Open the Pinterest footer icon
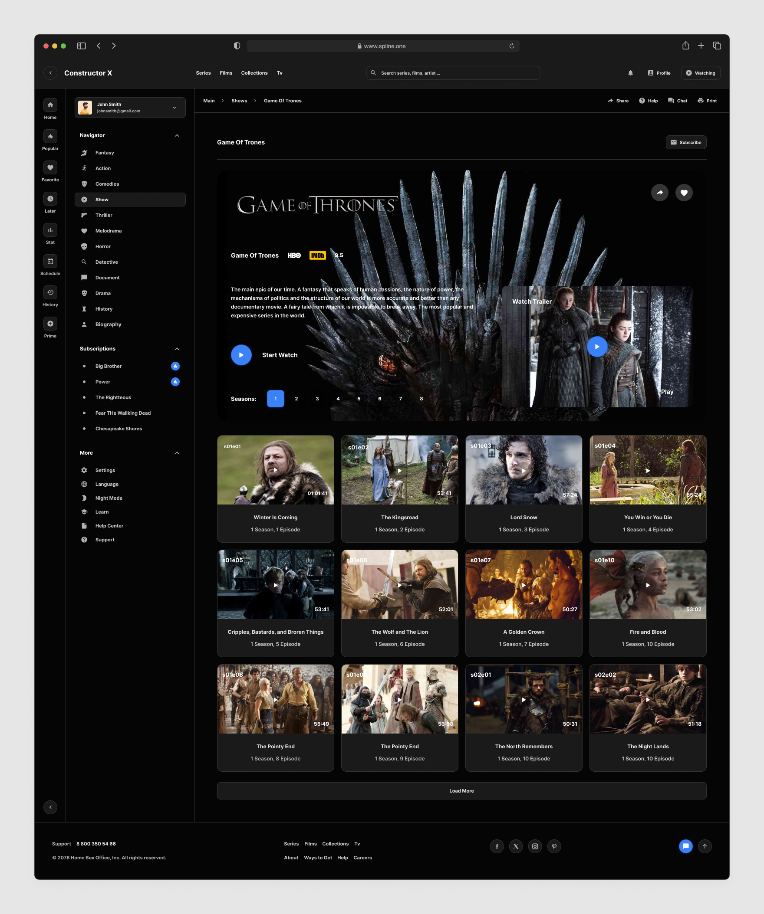This screenshot has height=914, width=764. (x=554, y=846)
